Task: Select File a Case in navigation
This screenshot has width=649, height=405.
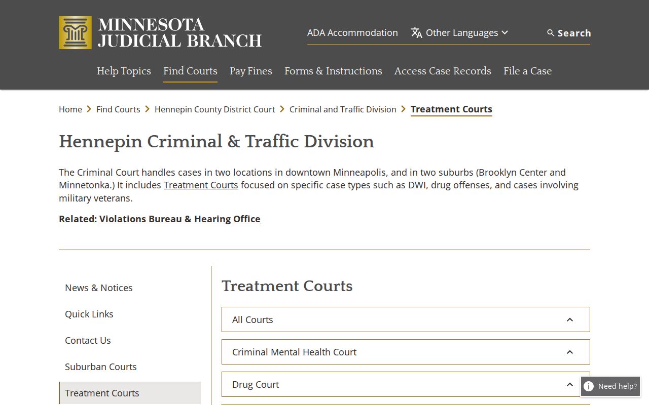Action: coord(527,71)
